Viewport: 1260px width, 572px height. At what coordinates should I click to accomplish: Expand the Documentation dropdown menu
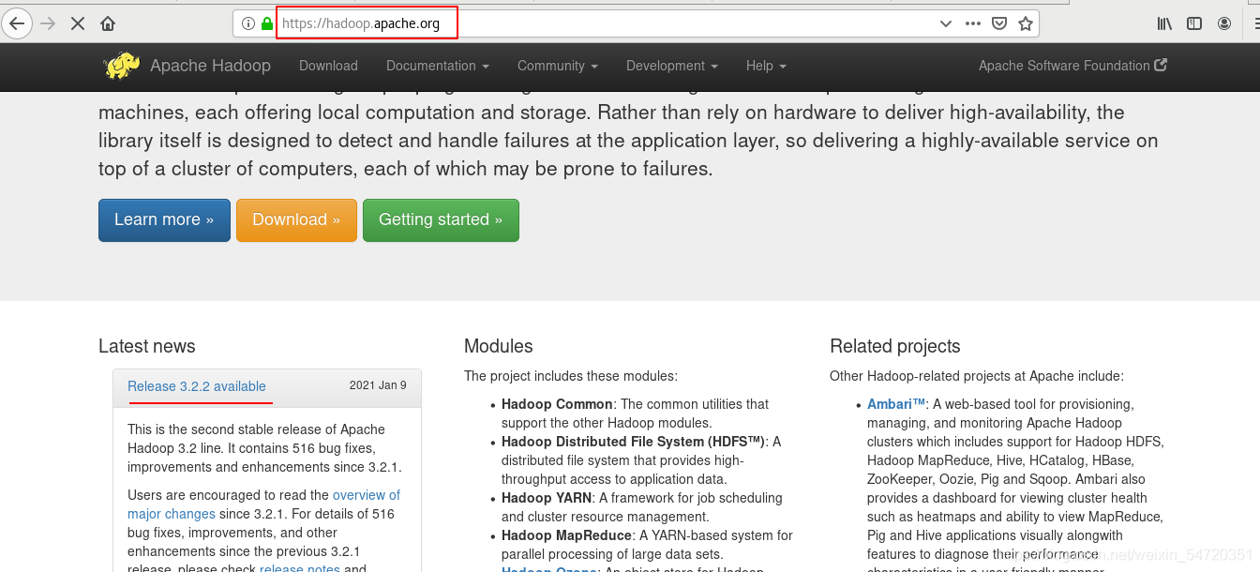(x=438, y=66)
